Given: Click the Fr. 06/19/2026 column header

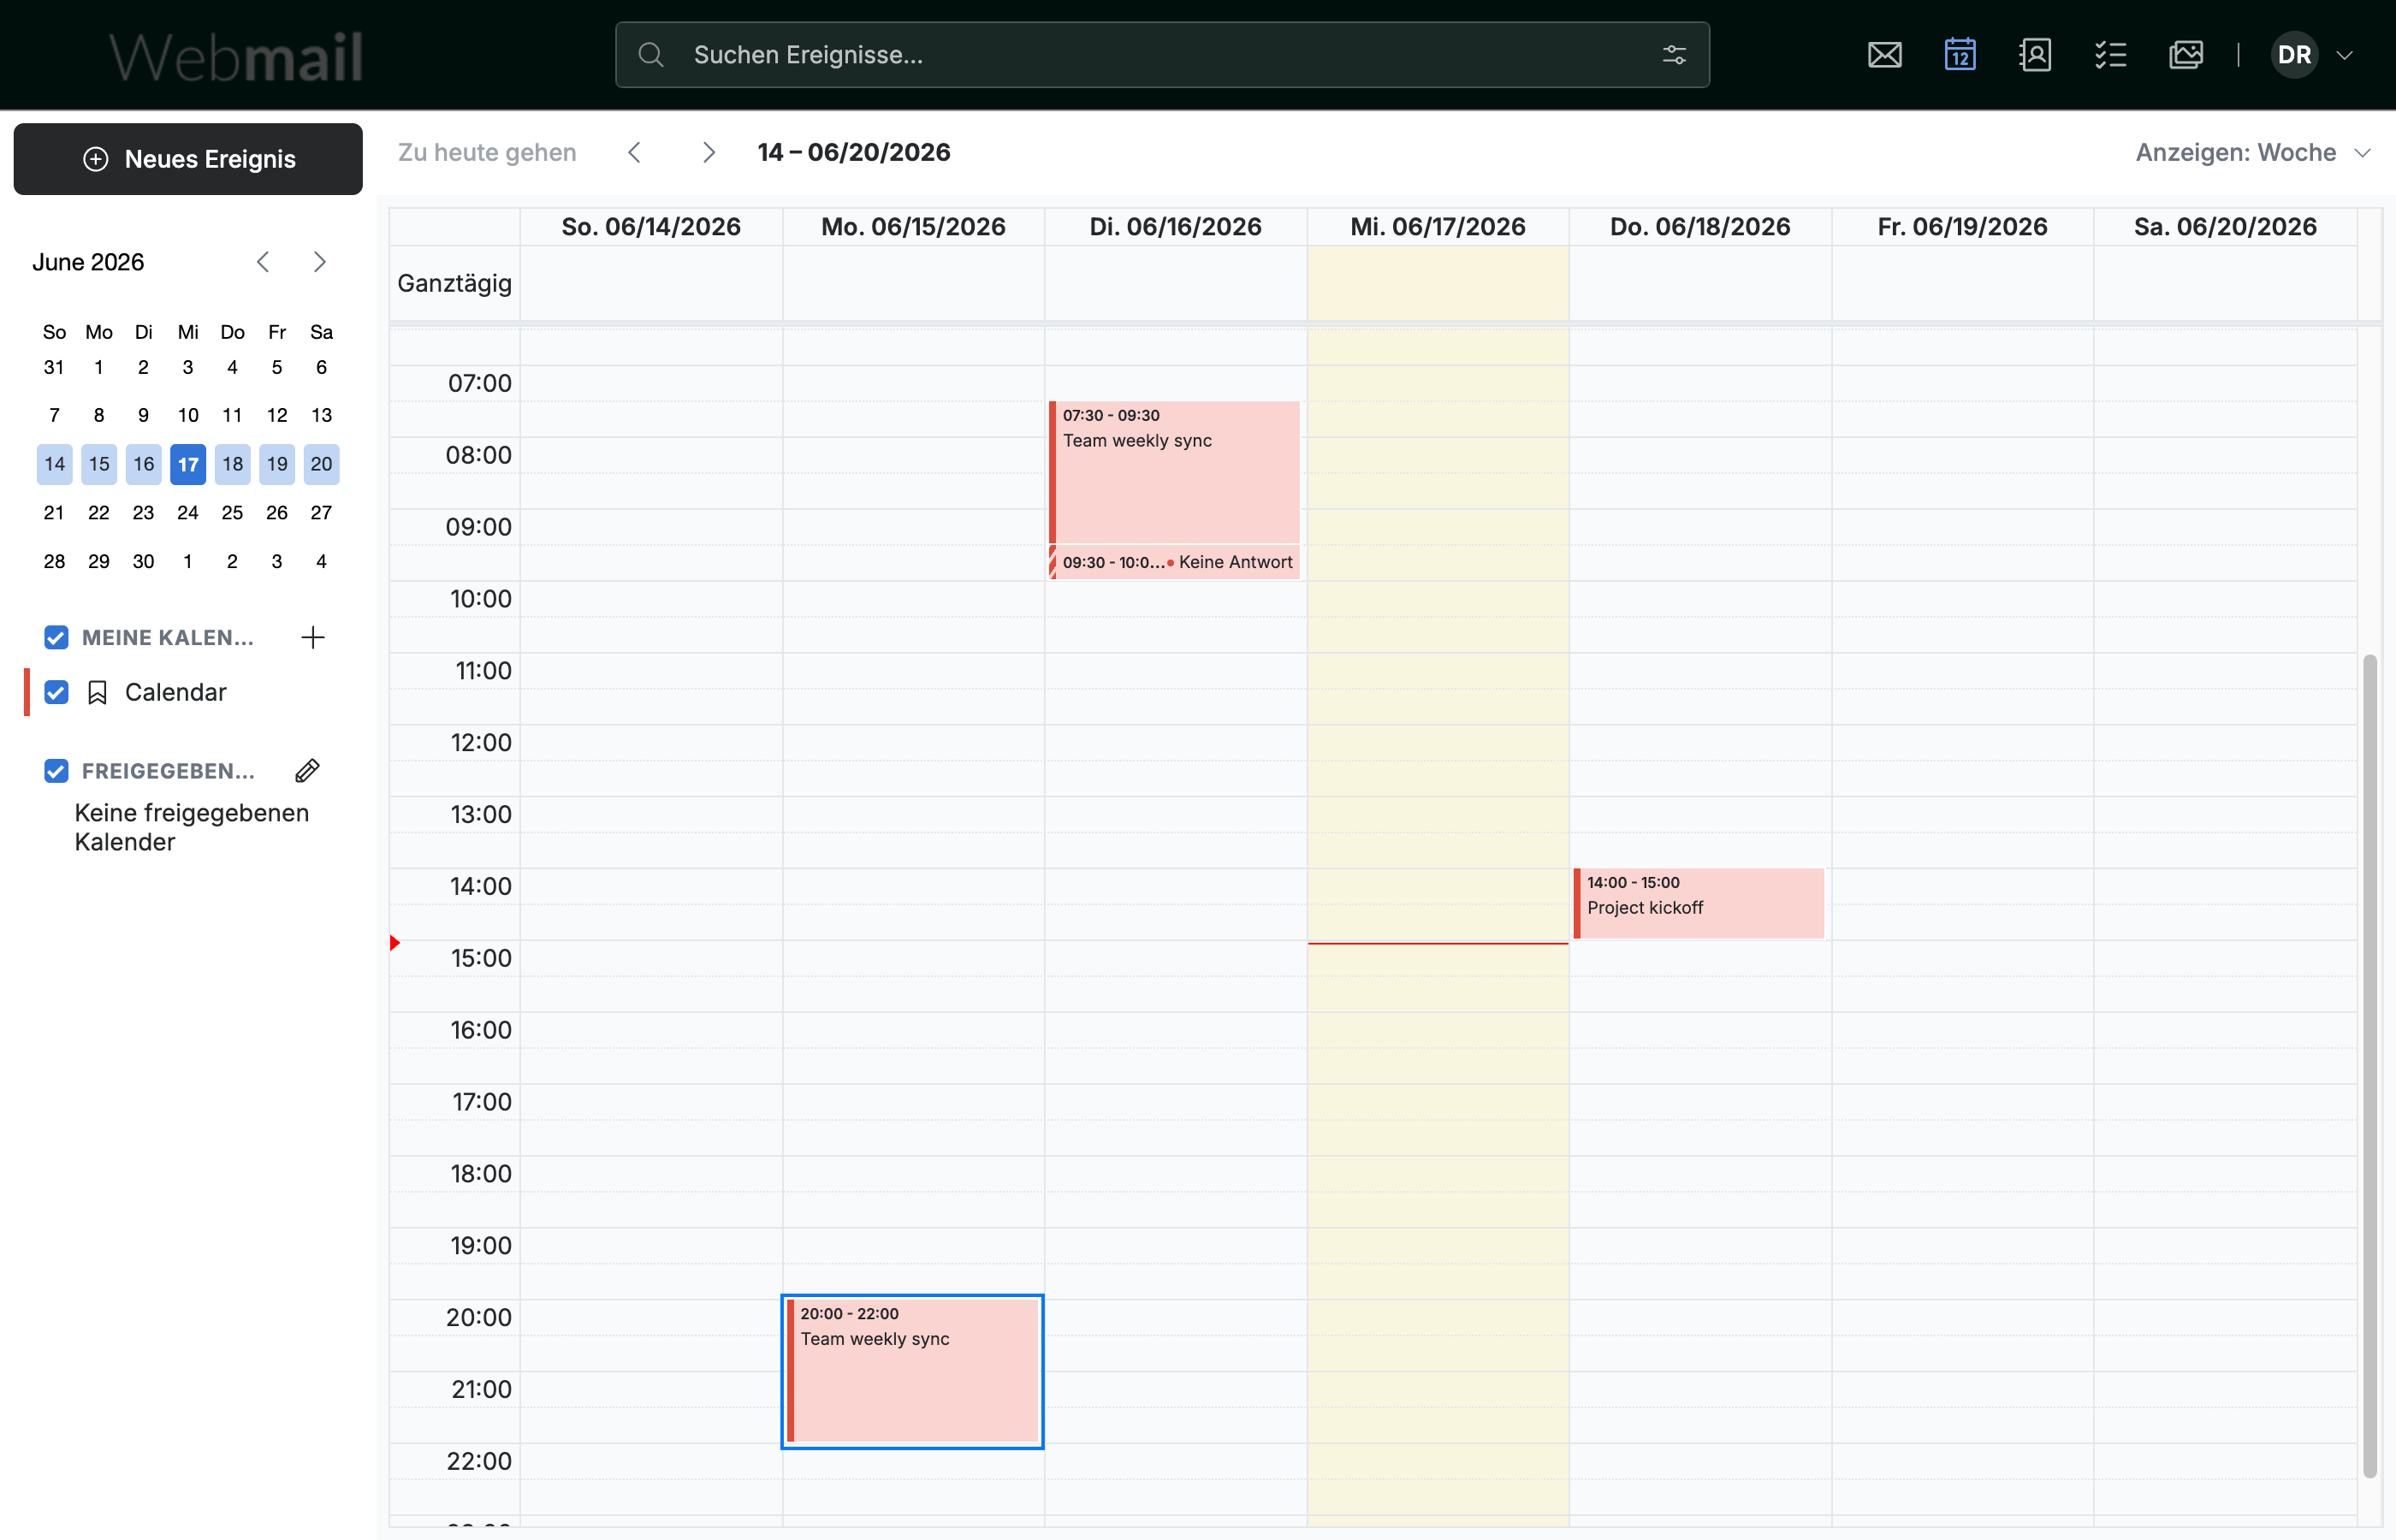Looking at the screenshot, I should pyautogui.click(x=1962, y=227).
